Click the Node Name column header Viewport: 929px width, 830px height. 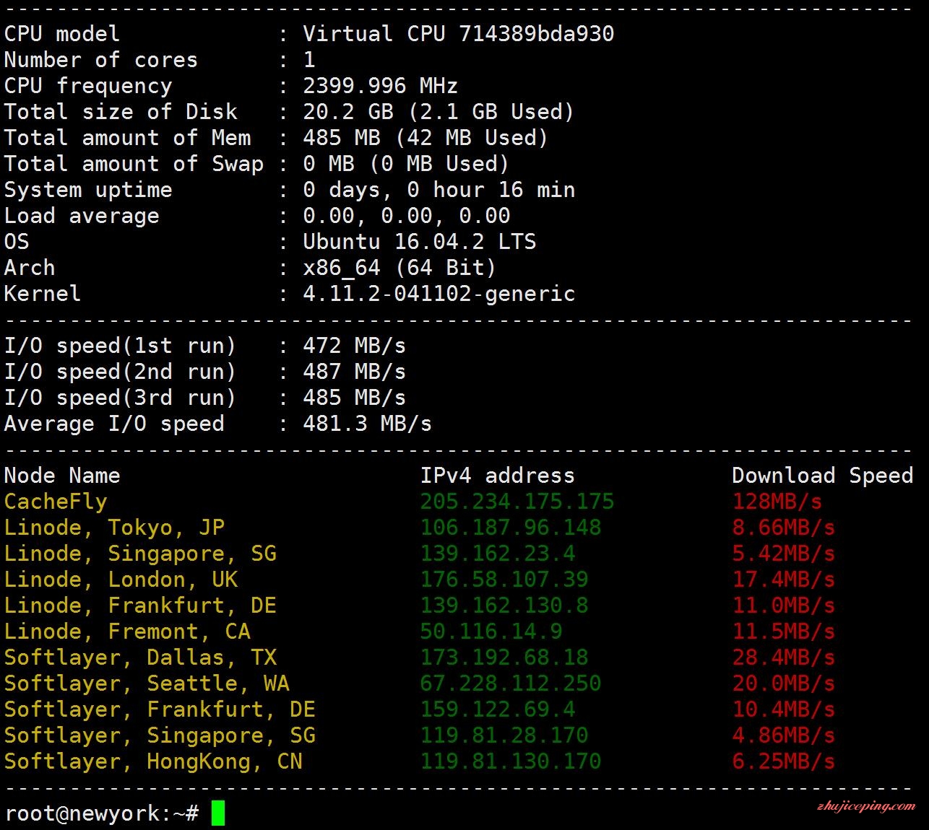tap(62, 476)
